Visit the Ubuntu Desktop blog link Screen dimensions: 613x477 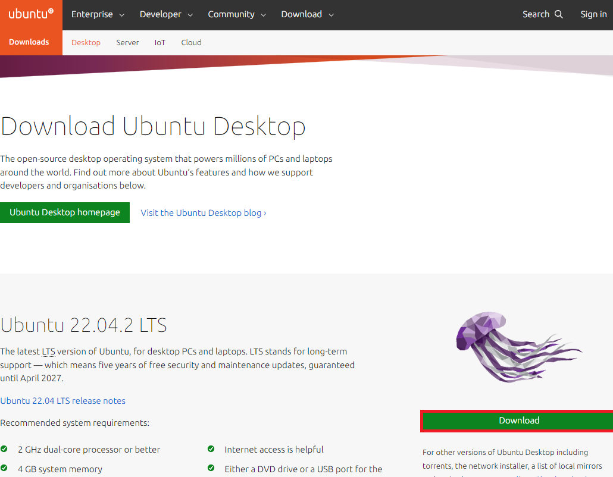204,213
